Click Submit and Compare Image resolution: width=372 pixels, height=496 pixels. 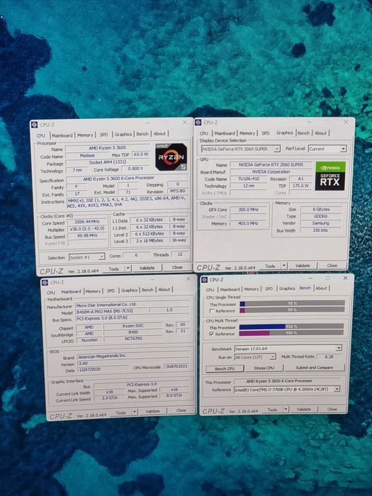tap(315, 368)
